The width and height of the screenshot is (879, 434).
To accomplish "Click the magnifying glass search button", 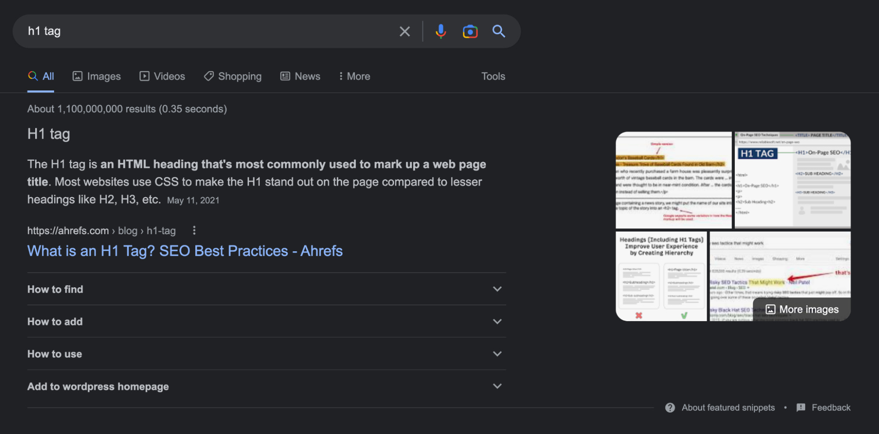I will pos(499,31).
